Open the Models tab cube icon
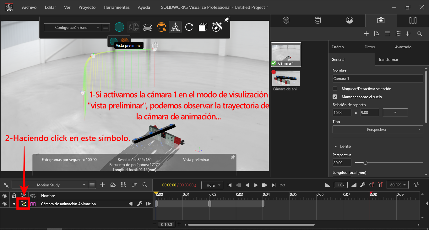 pos(286,20)
